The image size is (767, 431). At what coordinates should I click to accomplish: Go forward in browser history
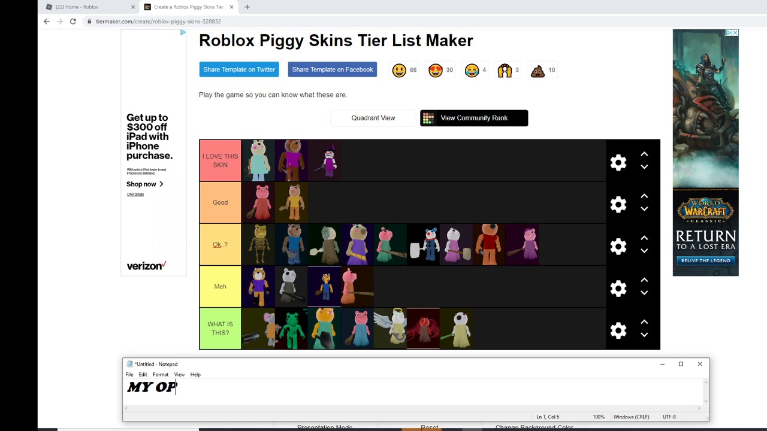[x=60, y=21]
